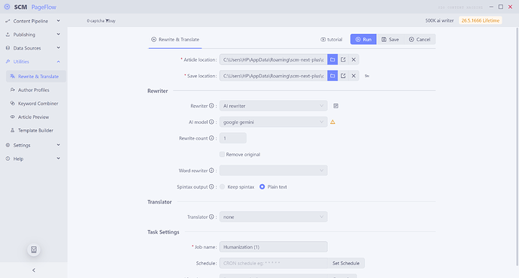The image size is (519, 278).
Task: Browse folder for Article location
Action: click(x=332, y=59)
